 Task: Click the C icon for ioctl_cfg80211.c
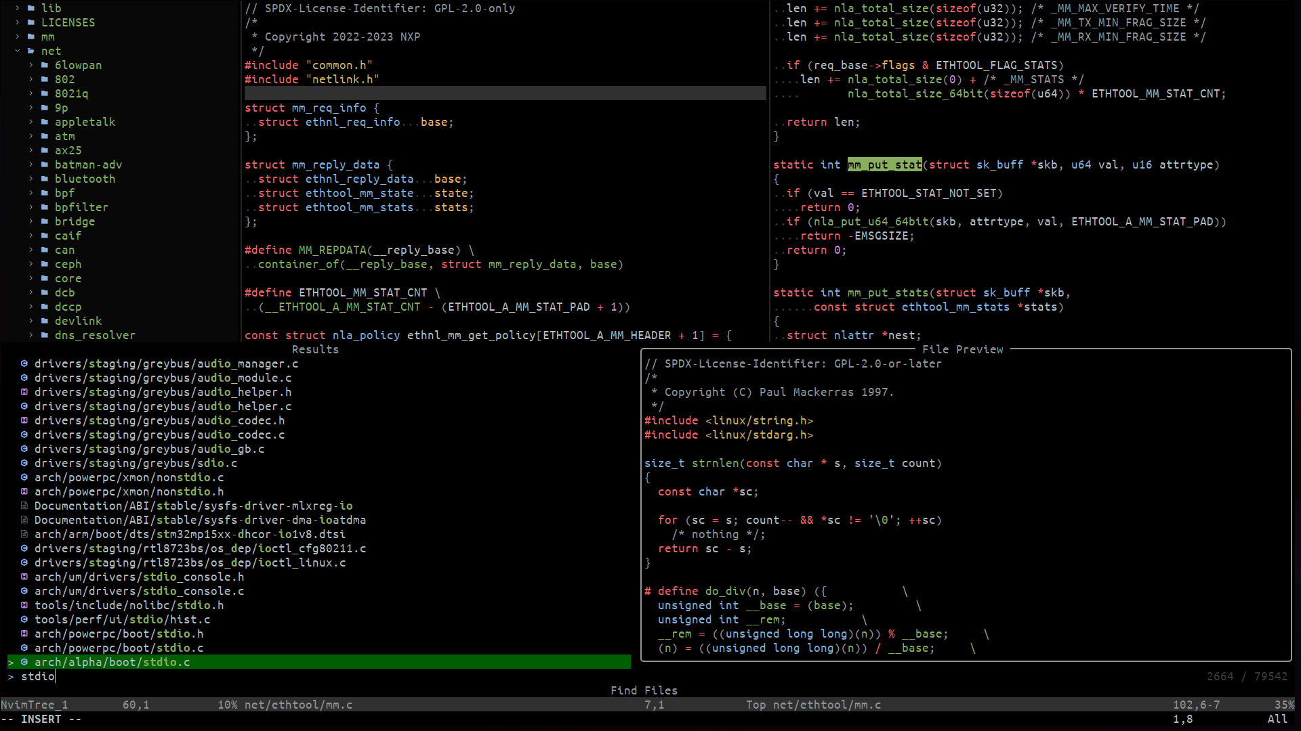coord(24,548)
